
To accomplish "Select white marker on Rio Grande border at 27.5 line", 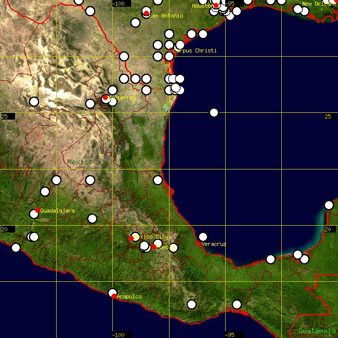I will pos(124,57).
